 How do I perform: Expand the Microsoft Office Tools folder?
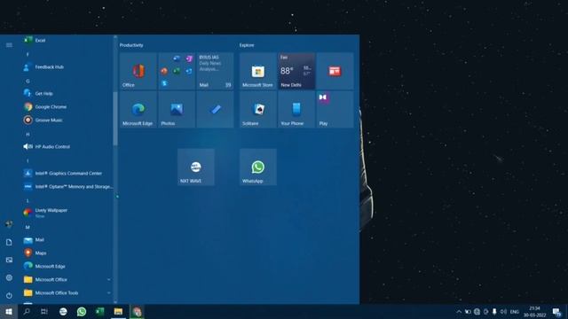coord(67,293)
